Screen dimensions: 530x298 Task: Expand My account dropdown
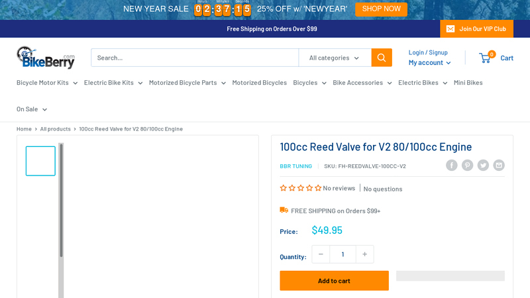pyautogui.click(x=429, y=62)
